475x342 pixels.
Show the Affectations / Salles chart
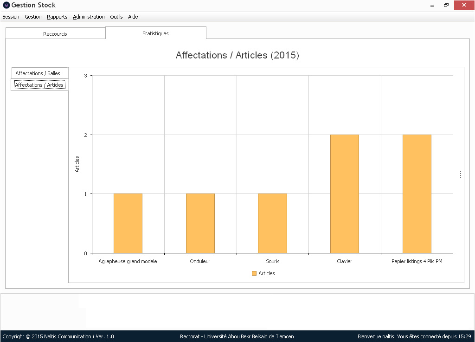[x=38, y=73]
